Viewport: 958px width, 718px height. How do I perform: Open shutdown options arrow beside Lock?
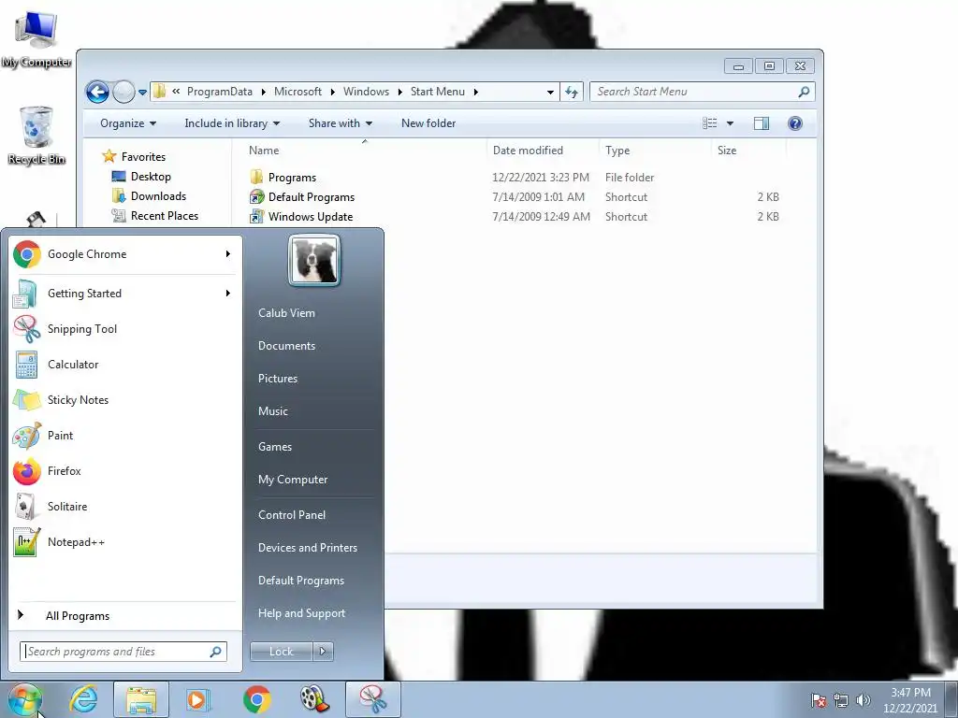(323, 652)
